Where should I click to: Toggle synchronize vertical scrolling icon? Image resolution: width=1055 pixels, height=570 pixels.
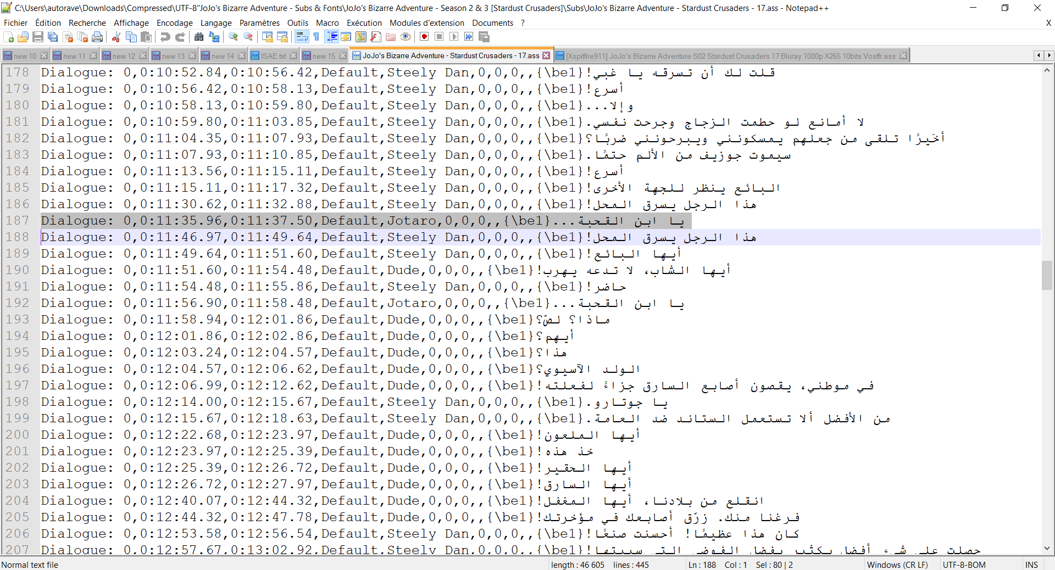click(268, 37)
